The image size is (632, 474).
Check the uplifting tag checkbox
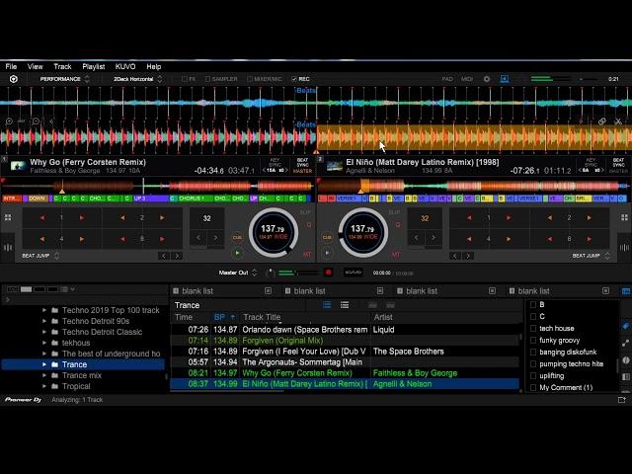tap(533, 376)
